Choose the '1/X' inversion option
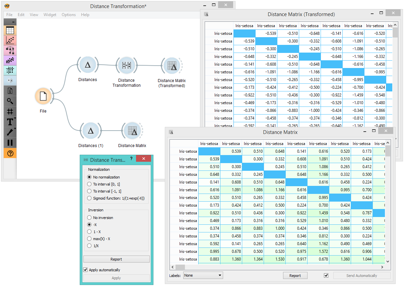The image size is (404, 286). point(89,246)
